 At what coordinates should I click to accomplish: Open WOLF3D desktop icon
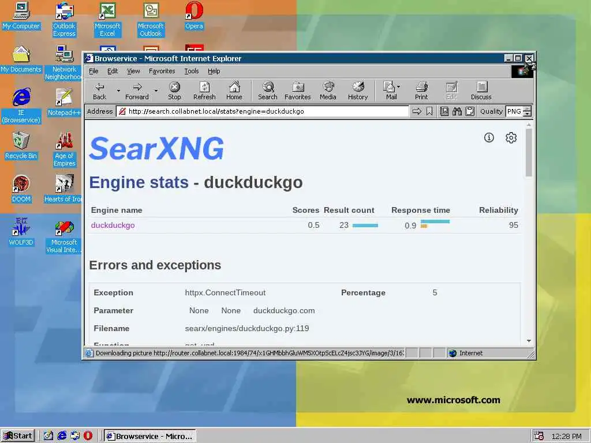point(21,232)
